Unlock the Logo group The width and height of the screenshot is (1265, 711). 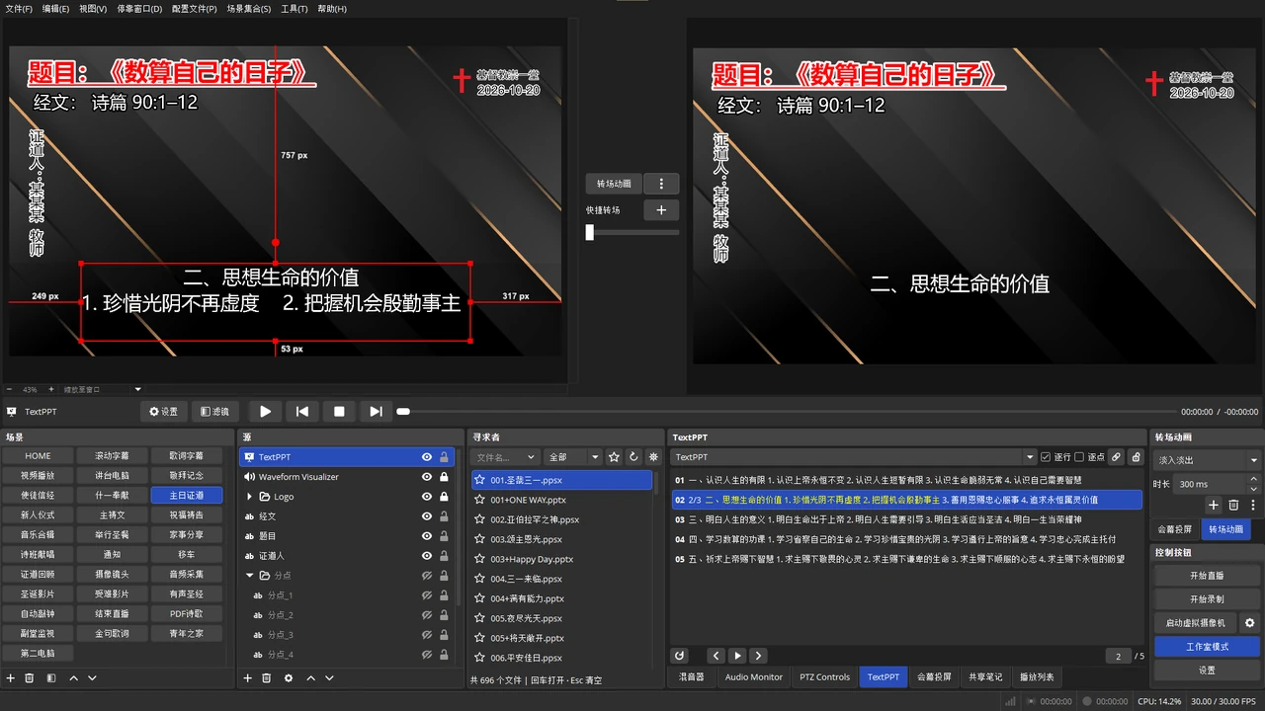coord(444,497)
